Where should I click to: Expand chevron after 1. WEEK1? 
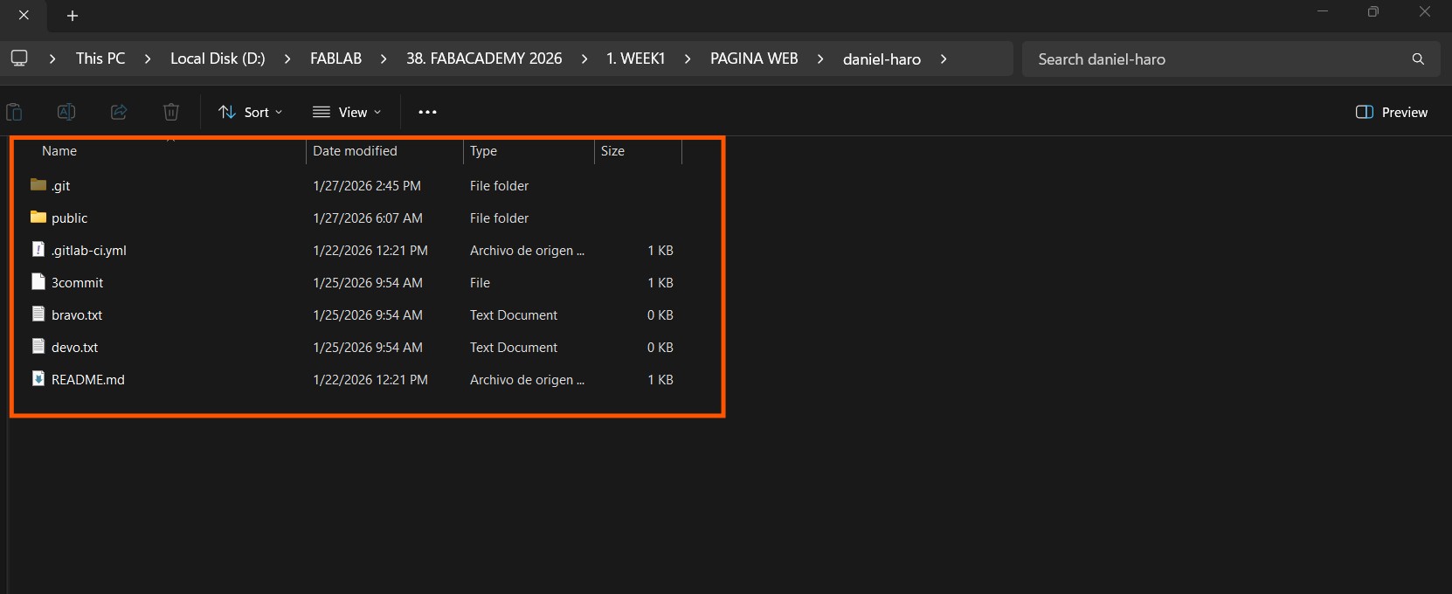coord(688,59)
